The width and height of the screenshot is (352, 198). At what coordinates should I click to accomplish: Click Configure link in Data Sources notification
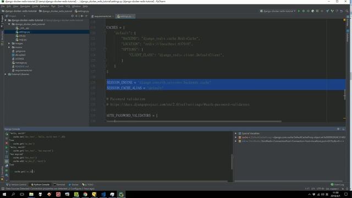point(76,189)
